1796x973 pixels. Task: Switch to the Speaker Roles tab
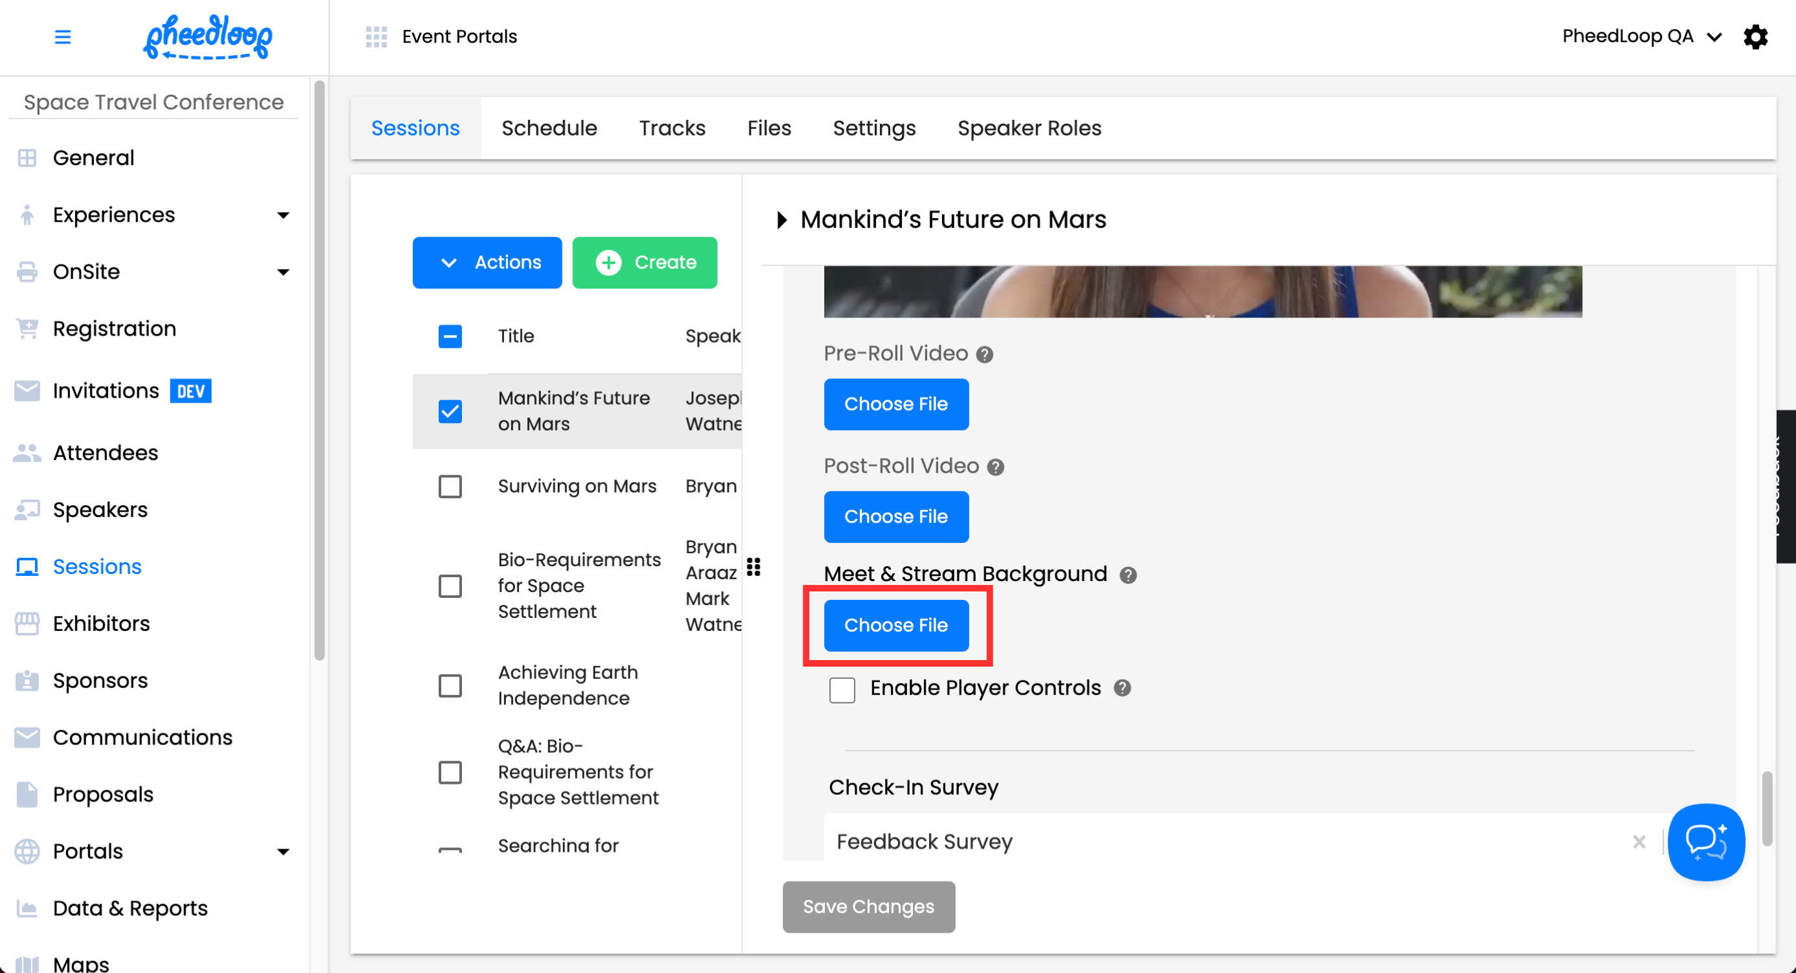click(x=1028, y=128)
